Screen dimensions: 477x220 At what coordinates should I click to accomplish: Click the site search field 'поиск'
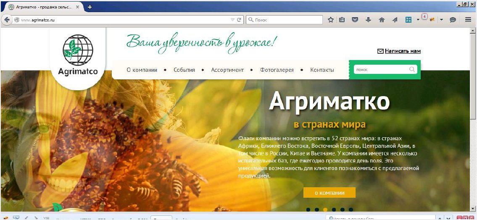[x=381, y=70]
